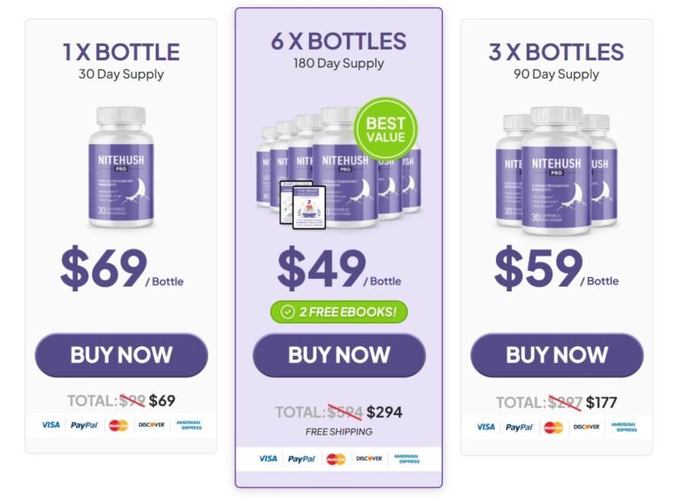
Task: Click the six bottles product image
Action: coord(339,168)
